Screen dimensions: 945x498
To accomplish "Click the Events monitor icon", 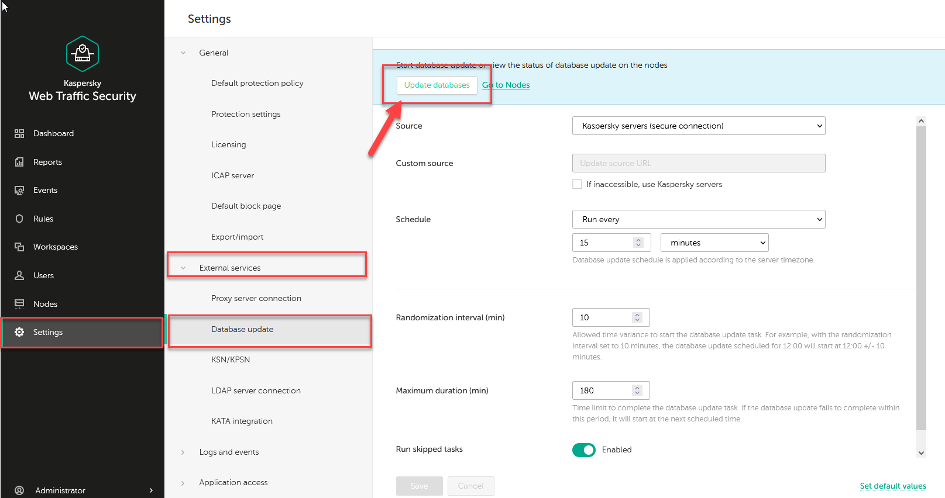I will click(x=19, y=190).
